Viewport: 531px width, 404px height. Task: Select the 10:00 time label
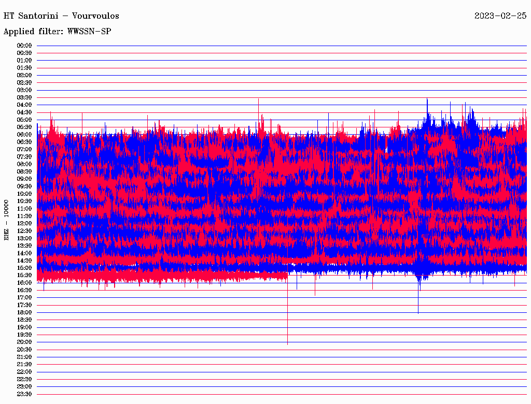pos(24,194)
